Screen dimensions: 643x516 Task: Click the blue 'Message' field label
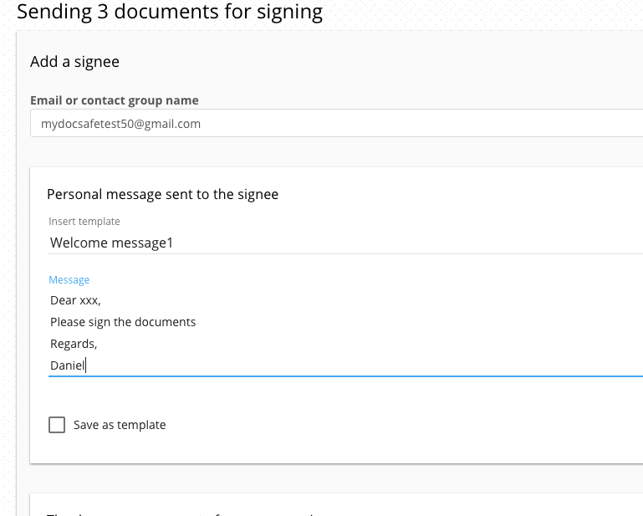coord(69,280)
